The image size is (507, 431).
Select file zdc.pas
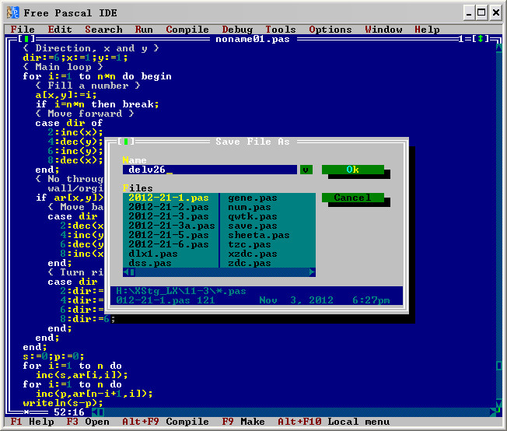click(250, 263)
